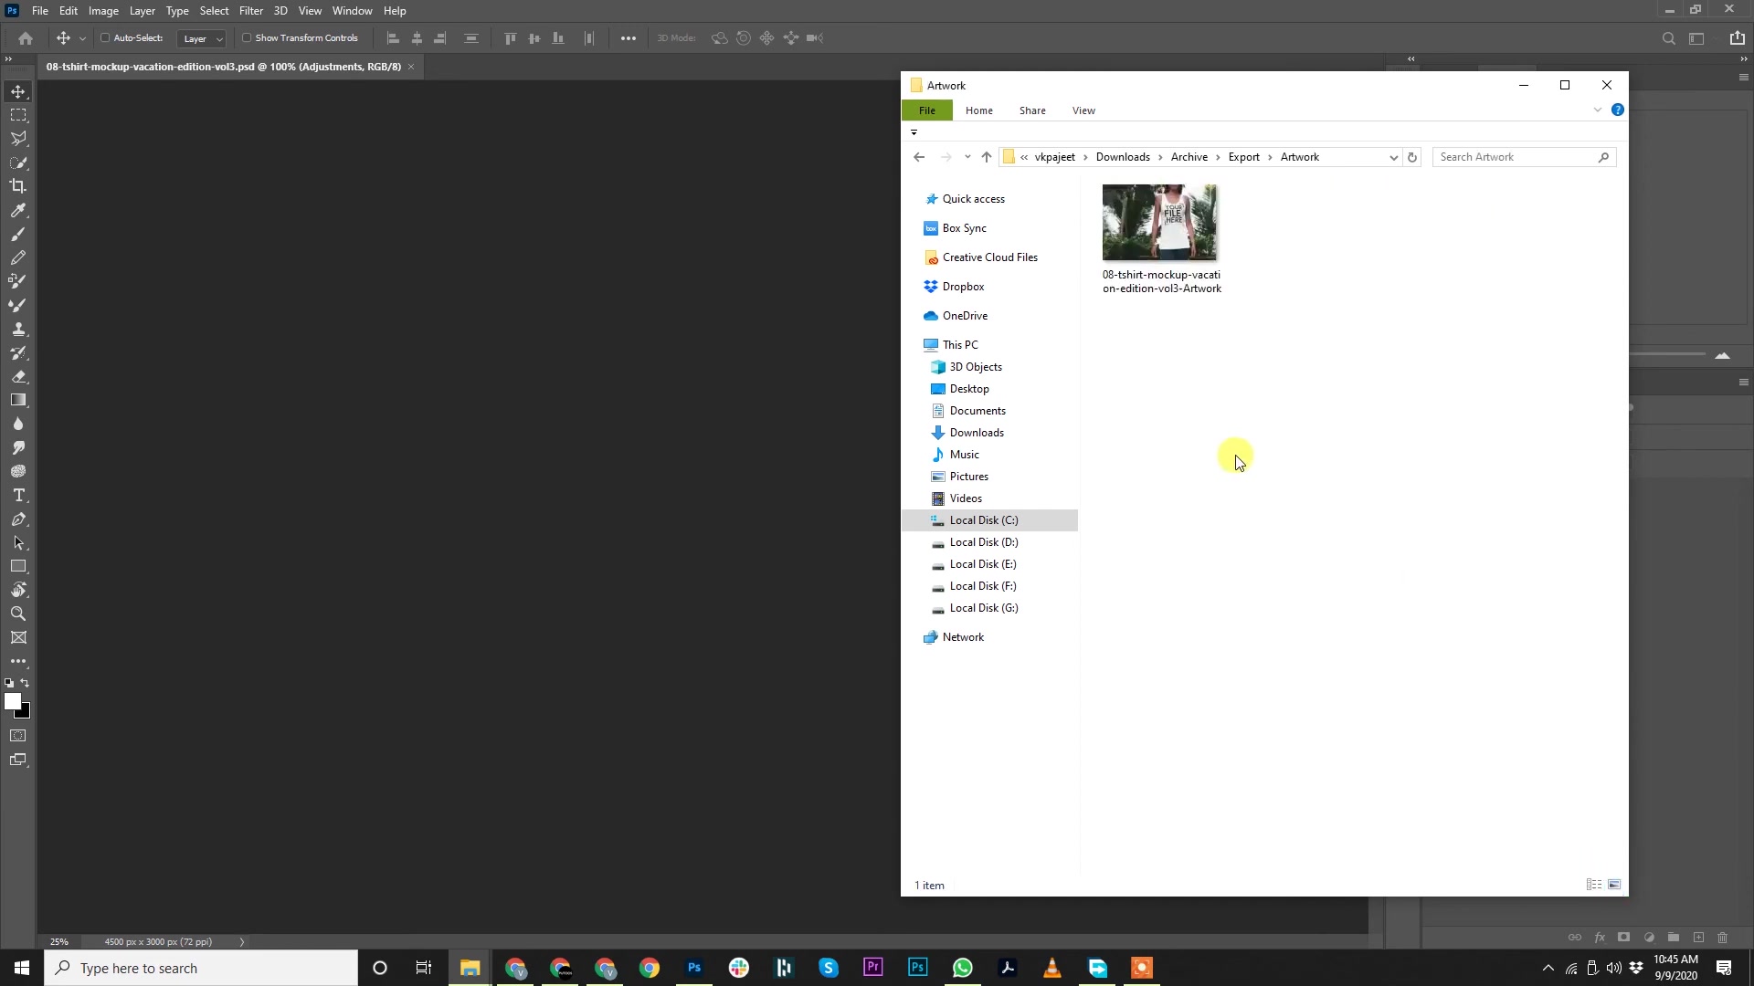Open the Filter menu in Photoshop
Viewport: 1754px width, 986px height.
[x=251, y=10]
